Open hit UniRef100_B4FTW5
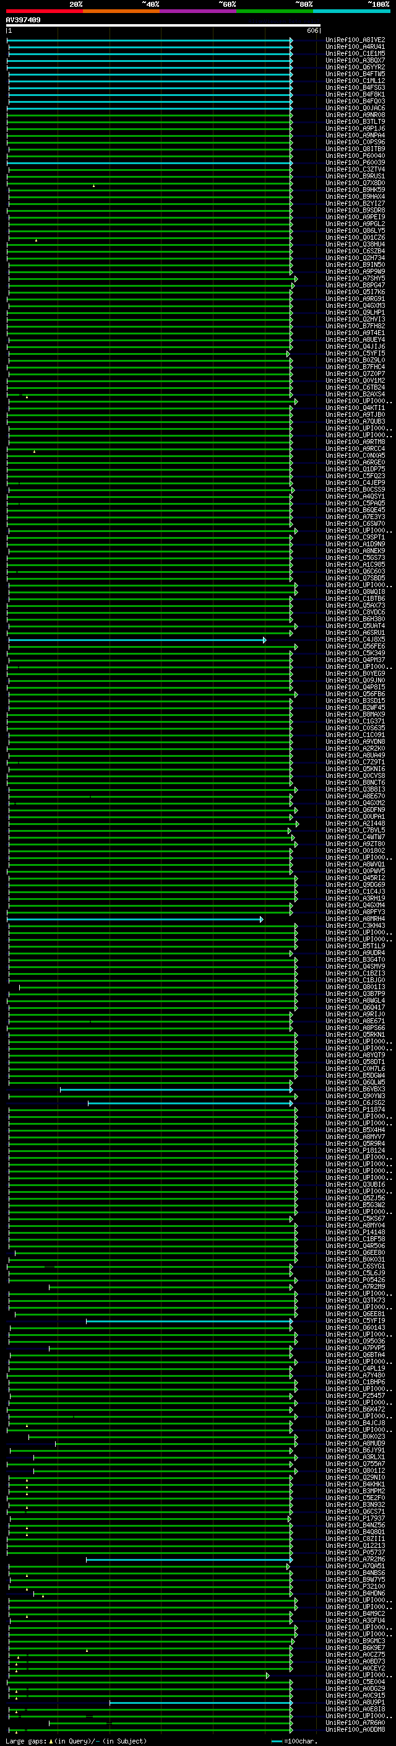This screenshot has height=1746, width=396. pos(355,74)
